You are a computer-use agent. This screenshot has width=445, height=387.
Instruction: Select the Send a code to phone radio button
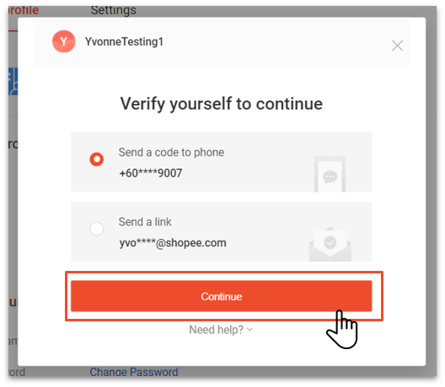[x=96, y=159]
